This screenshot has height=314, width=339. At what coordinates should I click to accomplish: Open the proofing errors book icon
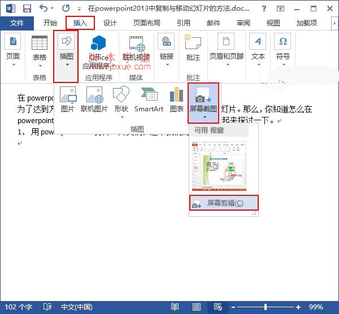click(47, 307)
